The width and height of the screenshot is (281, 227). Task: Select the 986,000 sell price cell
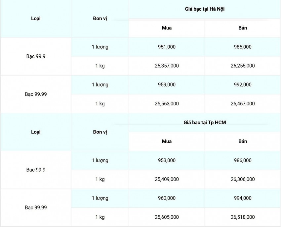click(243, 160)
